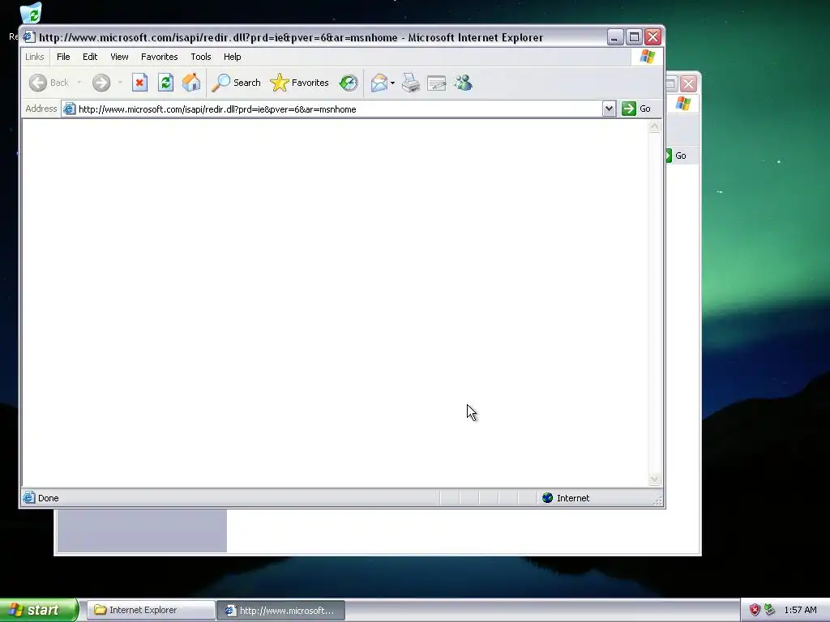Click the IE icon in title bar
Screen dimensions: 830x622
point(28,37)
